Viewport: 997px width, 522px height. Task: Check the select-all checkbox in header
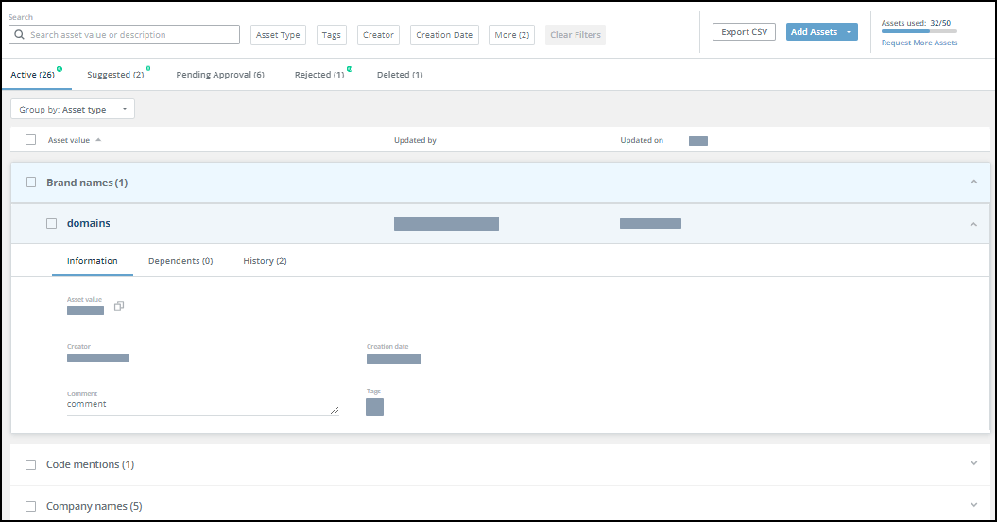click(31, 140)
